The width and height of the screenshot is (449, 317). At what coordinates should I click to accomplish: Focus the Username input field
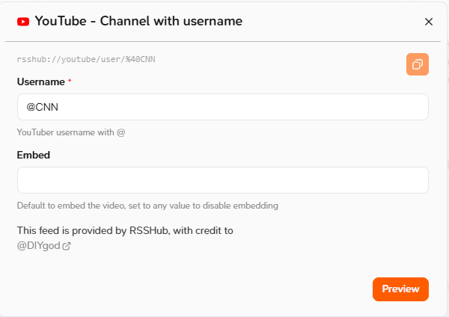click(x=223, y=107)
